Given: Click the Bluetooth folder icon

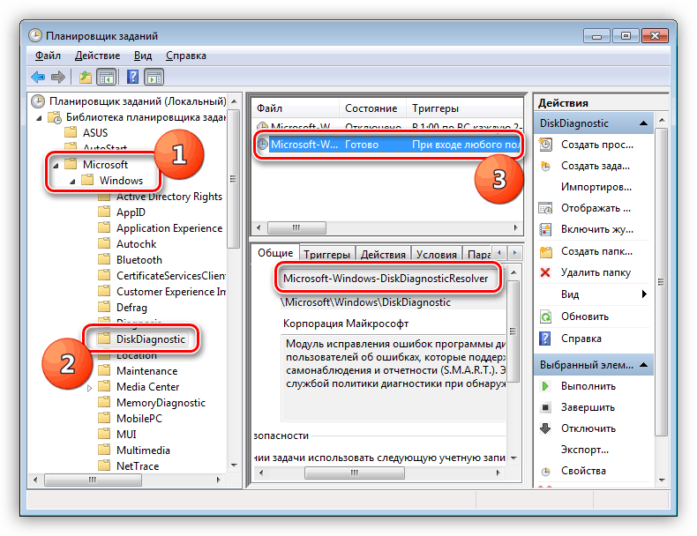Looking at the screenshot, I should 104,259.
